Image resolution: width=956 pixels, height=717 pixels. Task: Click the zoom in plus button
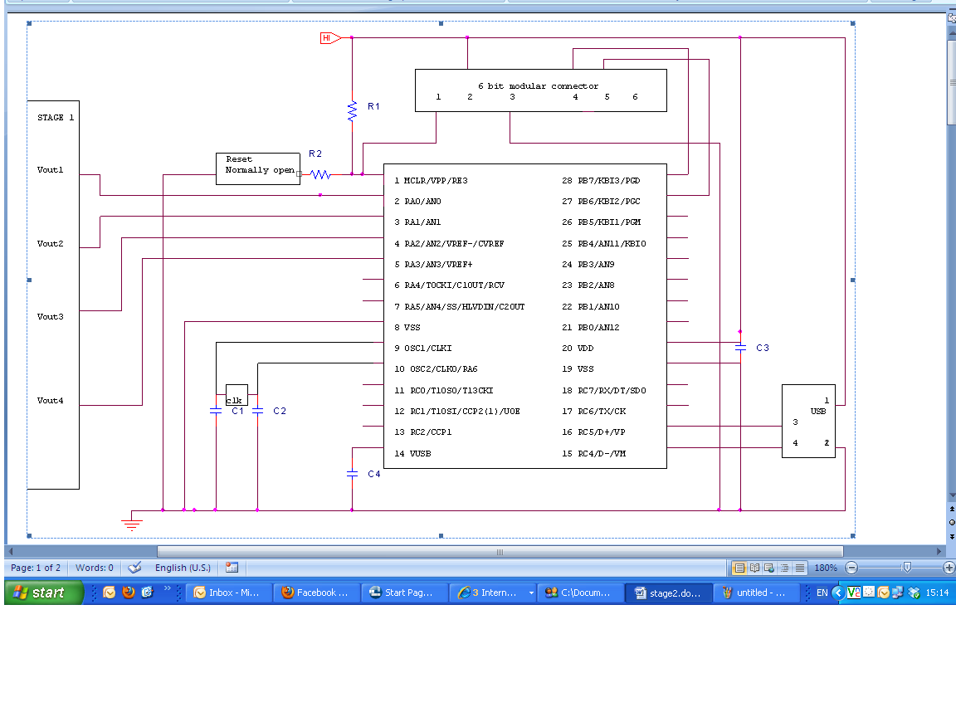tap(949, 568)
